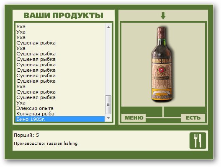Click the 'ВАШИ ПРОДУКТЫ' heading
The height and width of the screenshot is (167, 221).
click(x=64, y=16)
